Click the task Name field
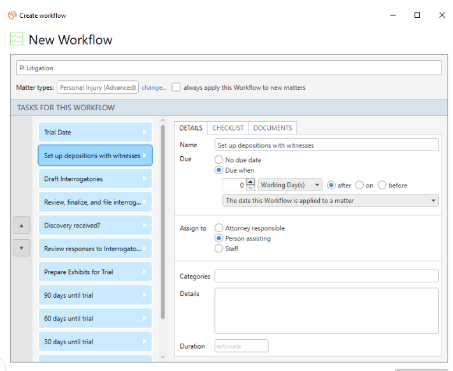Screen dimensions: 453x371 326,145
